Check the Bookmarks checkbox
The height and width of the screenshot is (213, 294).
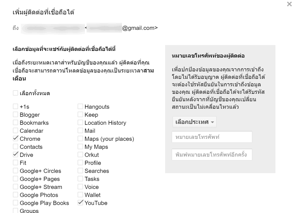coord(15,123)
